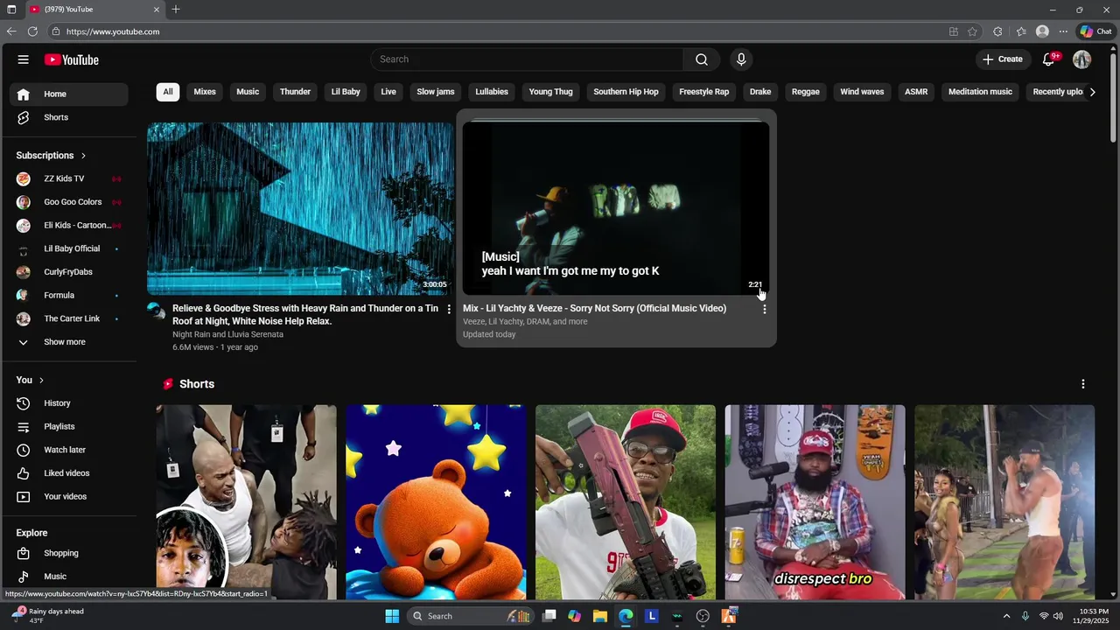Open The Carter Link channel subscription
This screenshot has width=1120, height=630.
(x=70, y=318)
